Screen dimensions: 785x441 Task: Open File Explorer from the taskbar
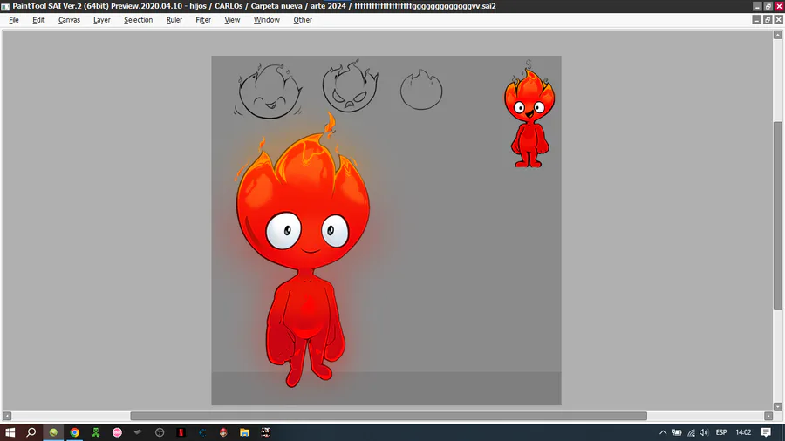click(x=245, y=432)
